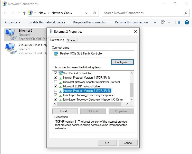This screenshot has height=154, width=192.
Task: Uncheck Link-Layer Topology Discovery Responder
Action: pyautogui.click(x=56, y=95)
